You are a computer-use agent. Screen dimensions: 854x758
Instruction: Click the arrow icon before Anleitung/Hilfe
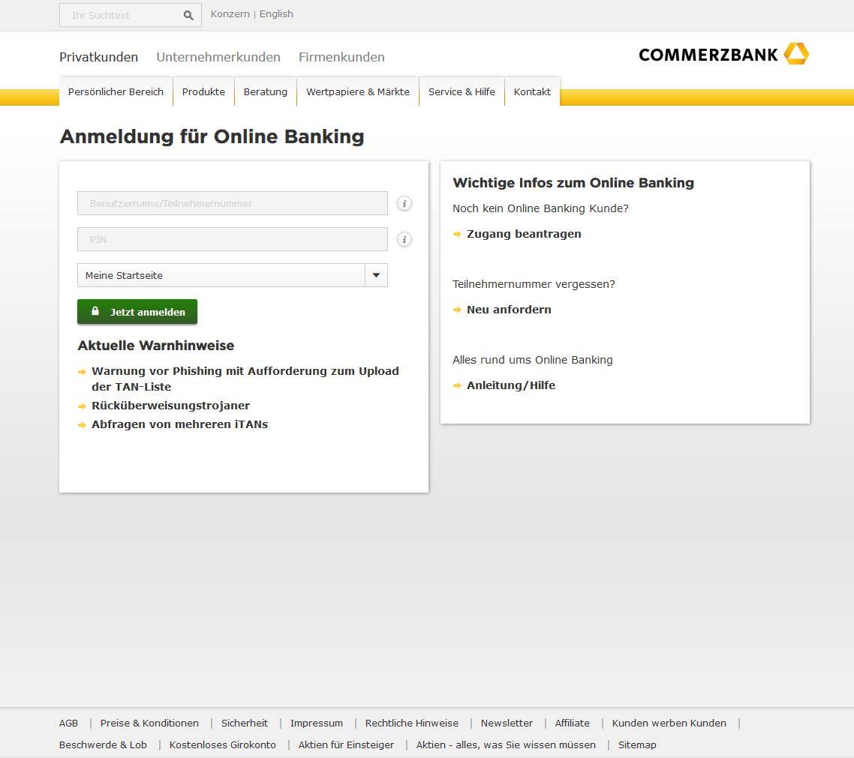[x=458, y=385]
